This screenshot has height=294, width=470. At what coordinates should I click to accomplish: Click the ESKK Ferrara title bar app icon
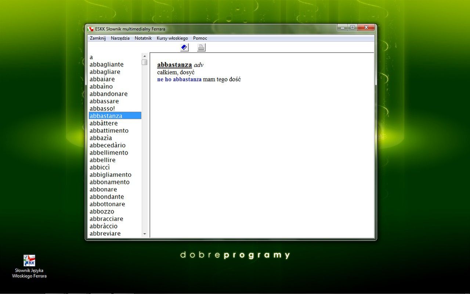(91, 29)
